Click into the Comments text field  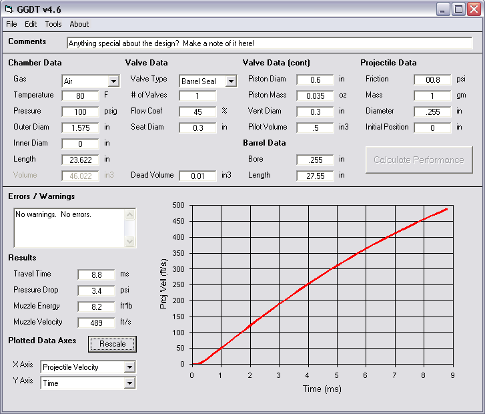tap(270, 43)
